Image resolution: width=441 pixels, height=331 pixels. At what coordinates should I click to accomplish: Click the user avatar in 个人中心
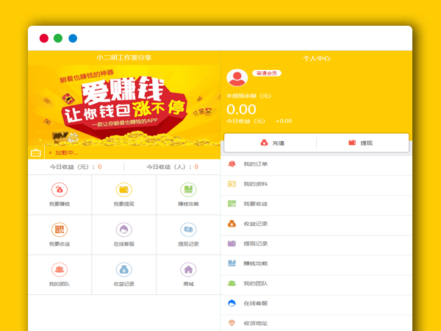[x=237, y=78]
